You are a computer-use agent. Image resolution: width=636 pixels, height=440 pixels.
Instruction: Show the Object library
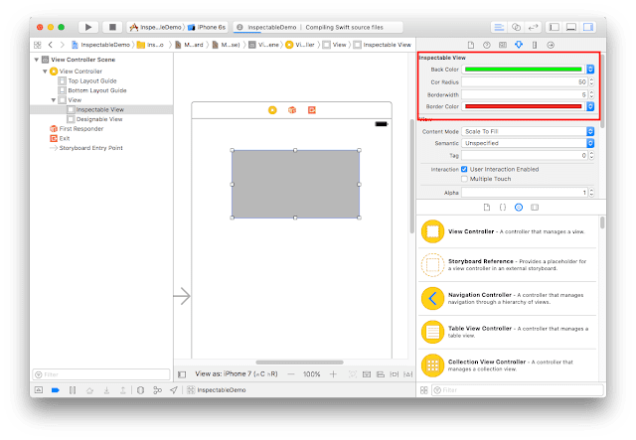click(519, 208)
